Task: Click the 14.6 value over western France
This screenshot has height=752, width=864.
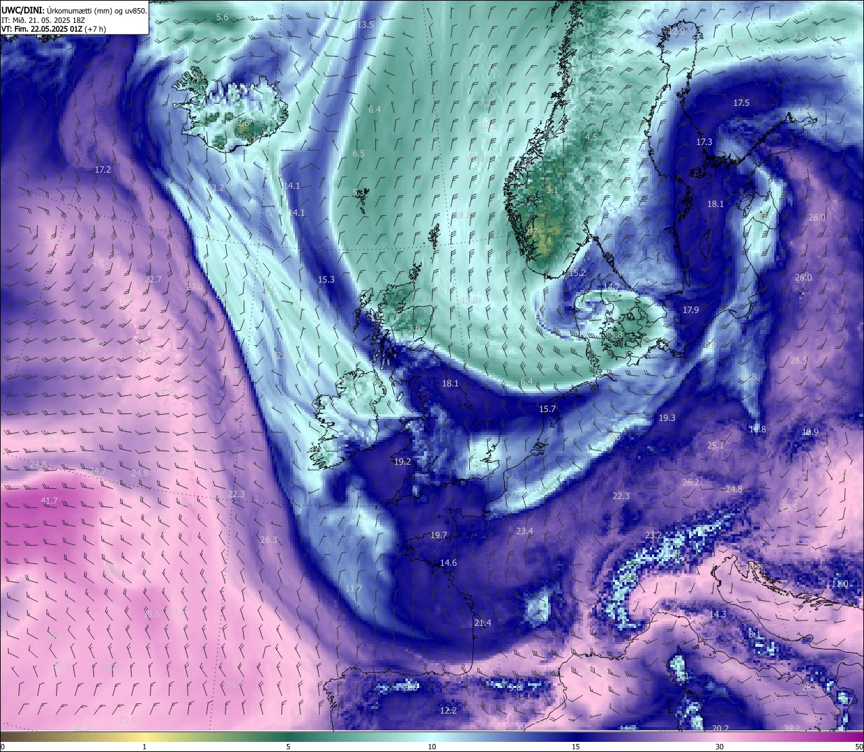Action: [448, 563]
